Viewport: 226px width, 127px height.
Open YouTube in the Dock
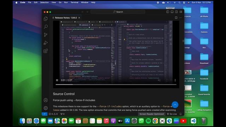[183, 121]
